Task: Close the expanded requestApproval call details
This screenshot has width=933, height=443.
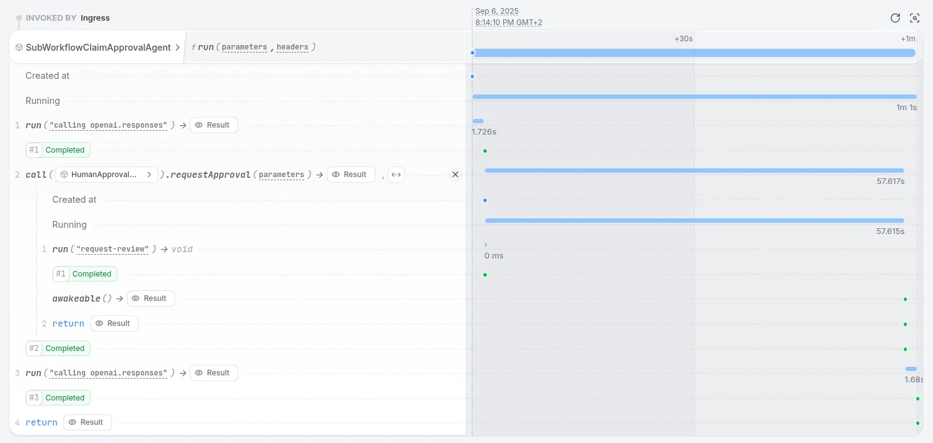Action: pos(455,175)
